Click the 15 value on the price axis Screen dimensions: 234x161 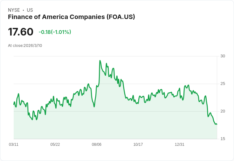coord(223,139)
